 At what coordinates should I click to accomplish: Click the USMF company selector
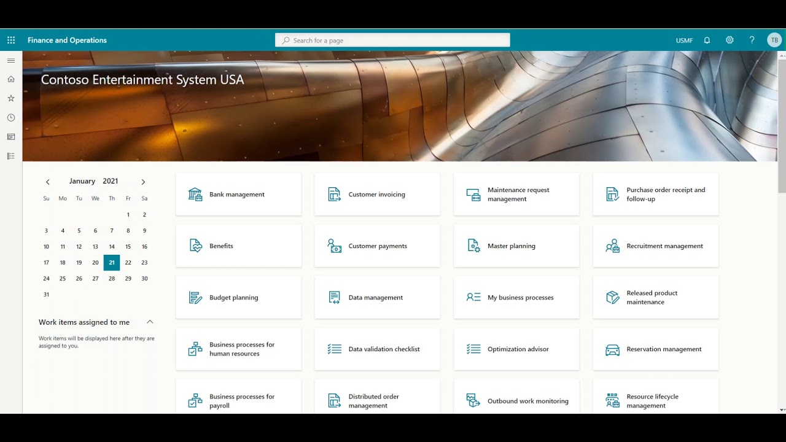tap(684, 41)
